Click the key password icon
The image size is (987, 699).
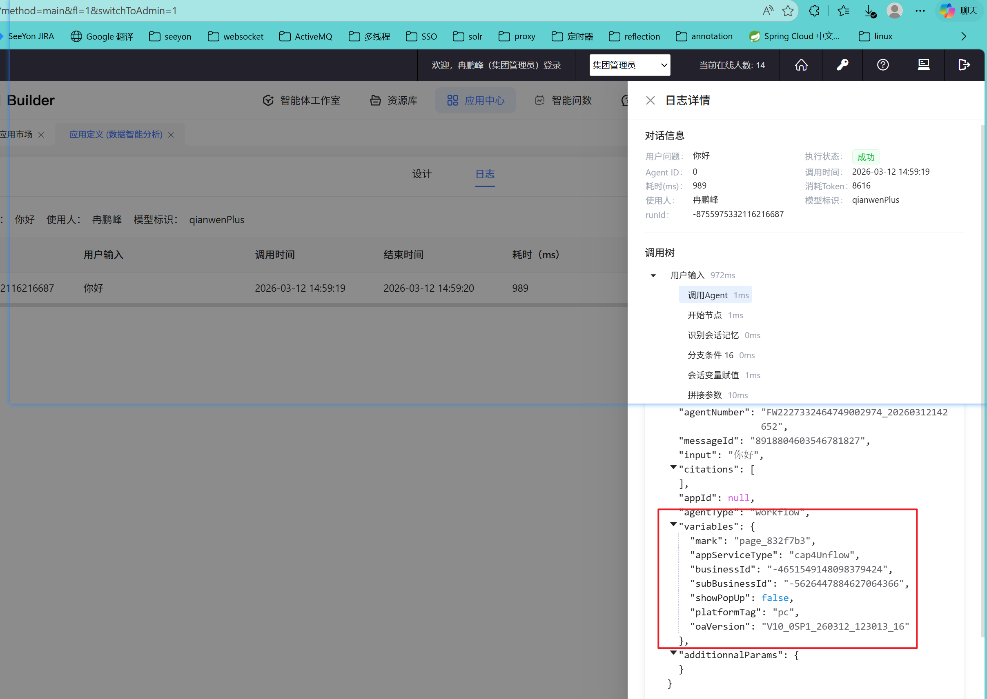[x=842, y=65]
